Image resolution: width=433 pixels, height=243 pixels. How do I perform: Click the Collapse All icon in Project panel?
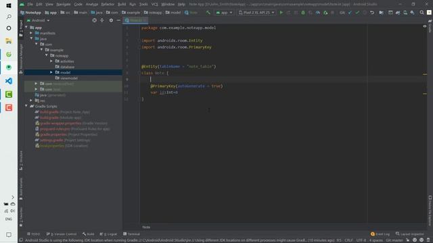(102, 20)
